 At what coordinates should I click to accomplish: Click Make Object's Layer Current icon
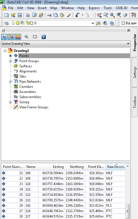pos(98,23)
